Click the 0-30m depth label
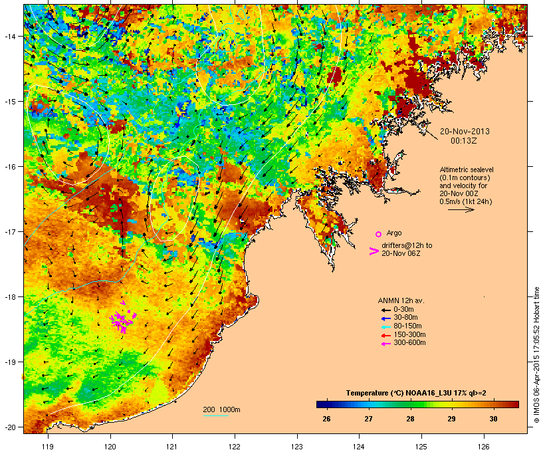 click(403, 310)
